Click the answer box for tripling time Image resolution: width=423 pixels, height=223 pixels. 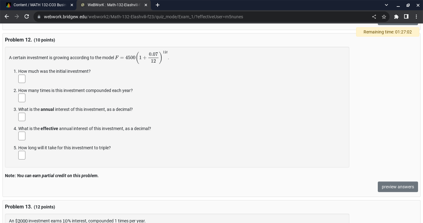coord(22,155)
